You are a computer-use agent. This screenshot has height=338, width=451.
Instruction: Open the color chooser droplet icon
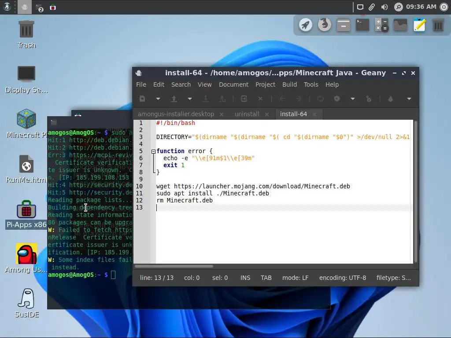click(x=390, y=99)
